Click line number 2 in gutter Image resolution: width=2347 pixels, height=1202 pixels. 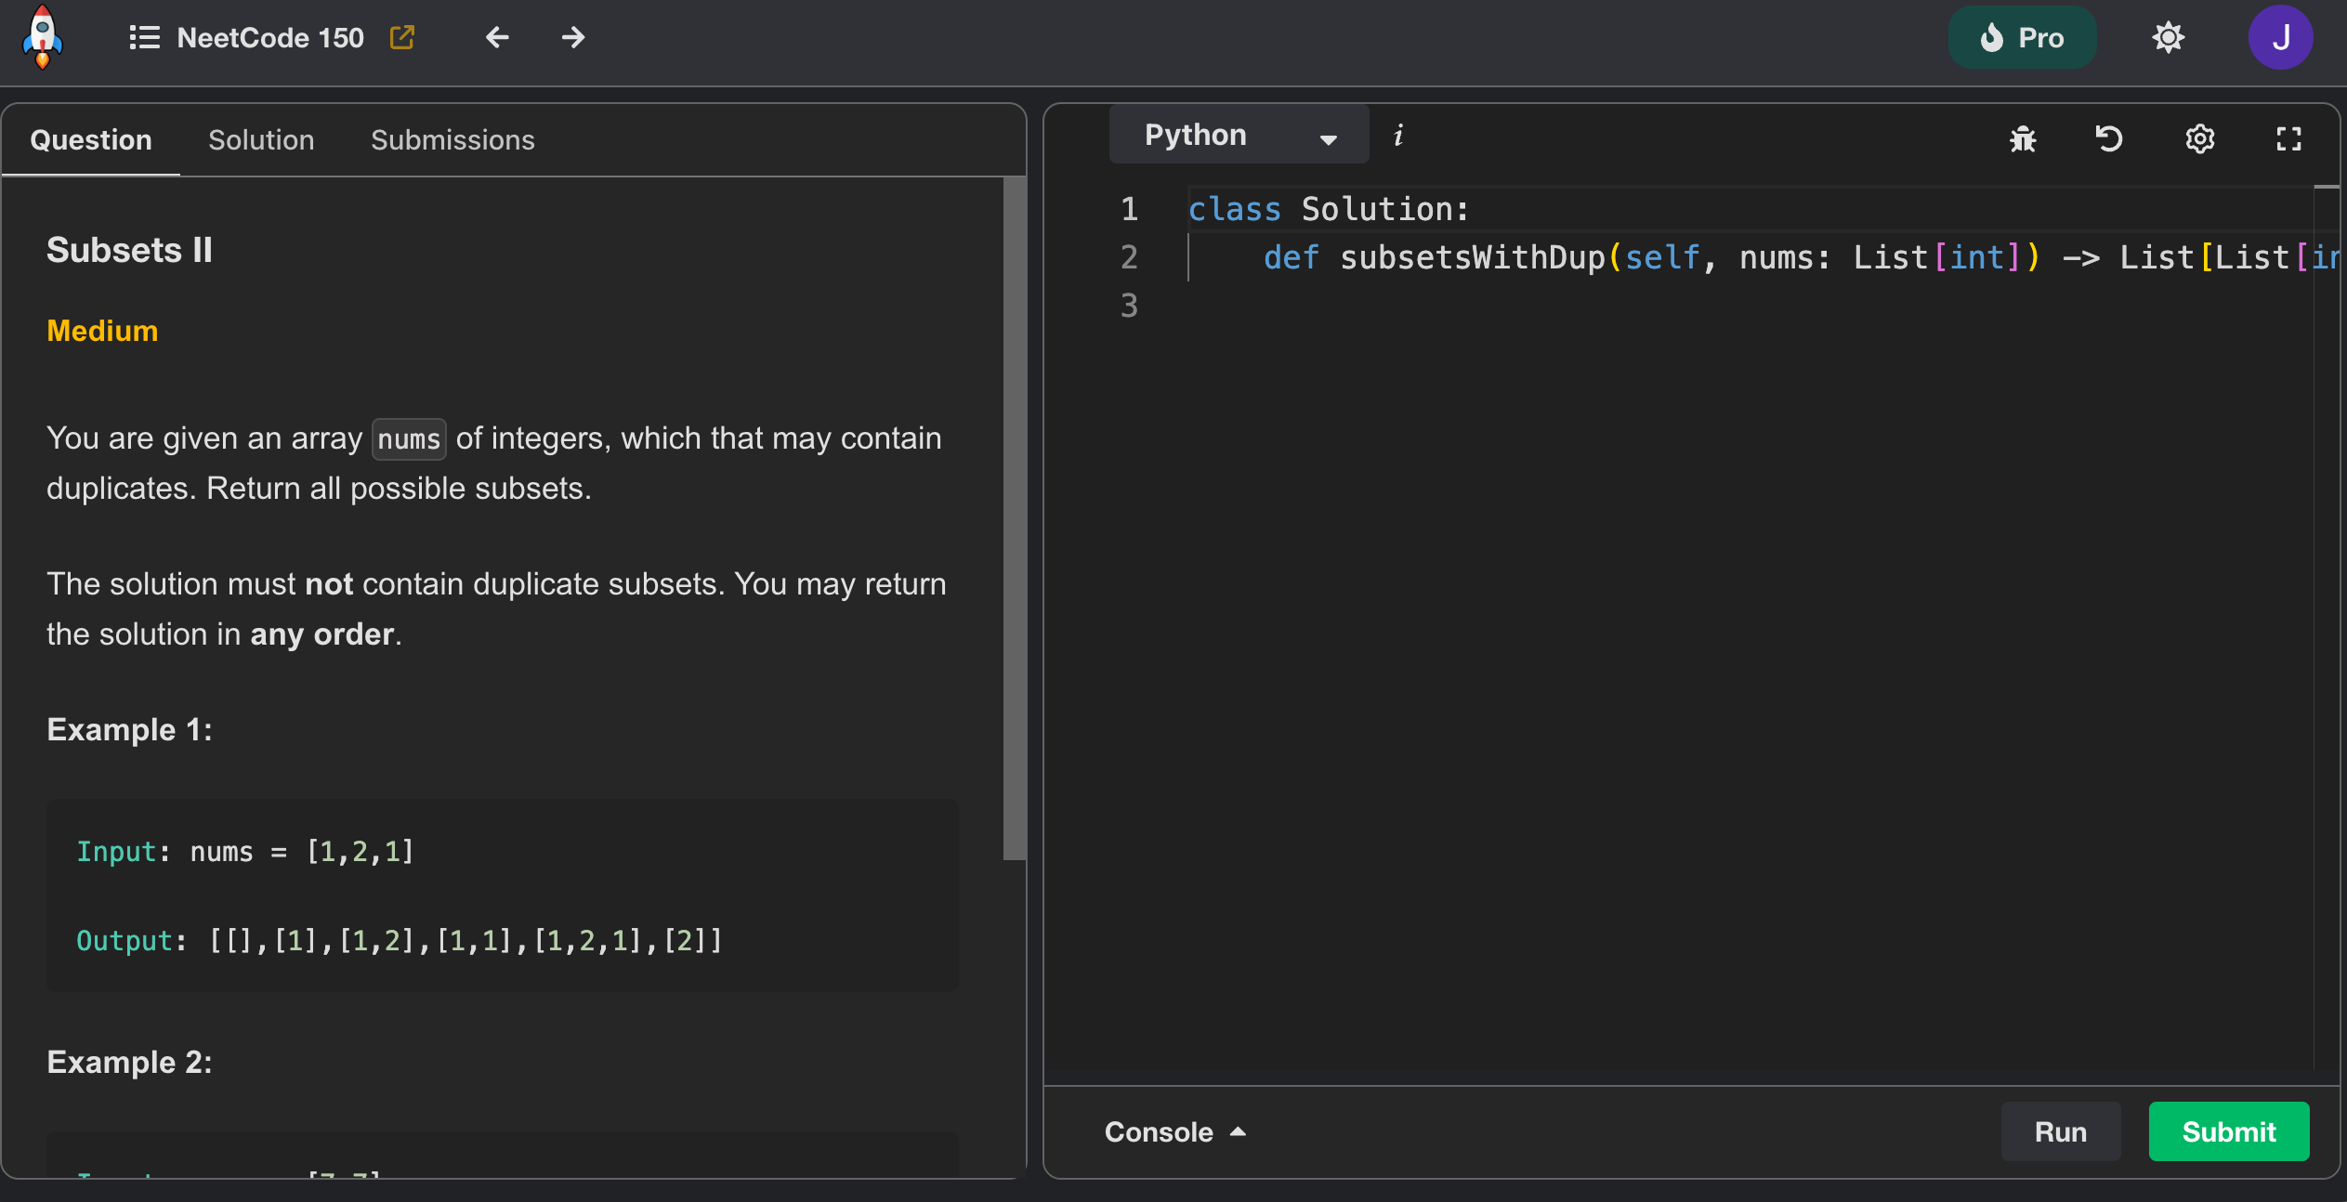[x=1129, y=257]
